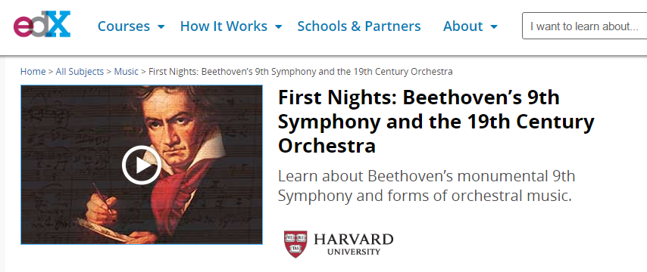Open the Courses menu label
647x272 pixels.
tap(123, 26)
